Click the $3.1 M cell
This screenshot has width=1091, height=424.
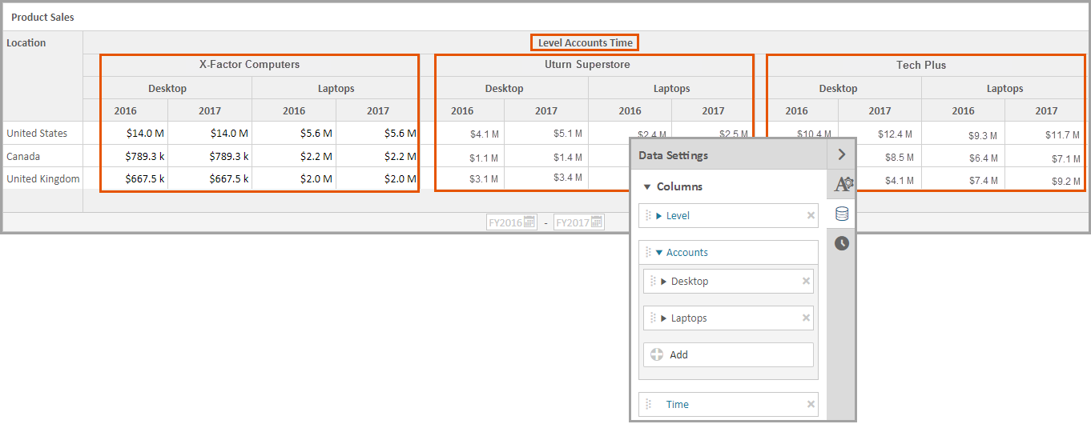(x=485, y=178)
